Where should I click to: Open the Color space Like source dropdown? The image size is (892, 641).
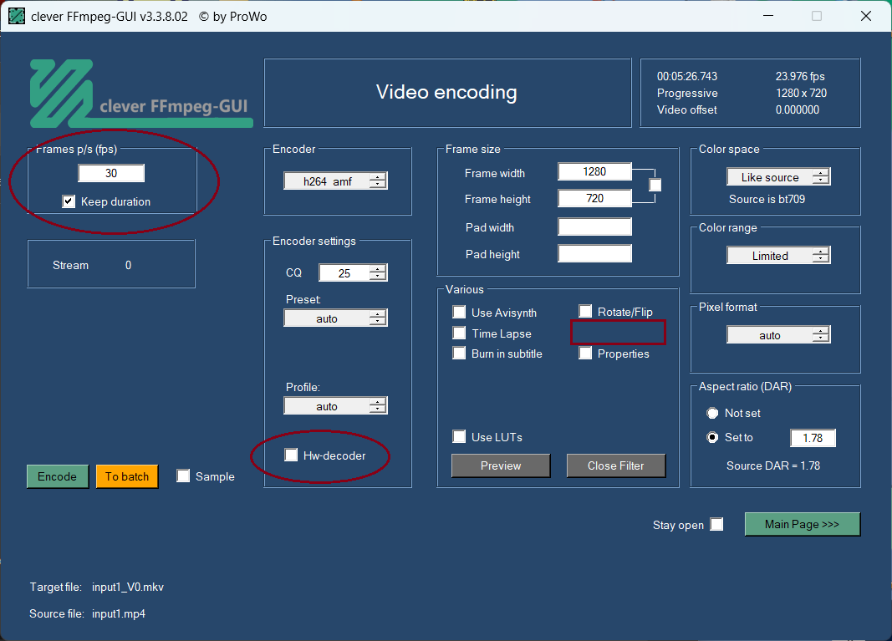778,177
